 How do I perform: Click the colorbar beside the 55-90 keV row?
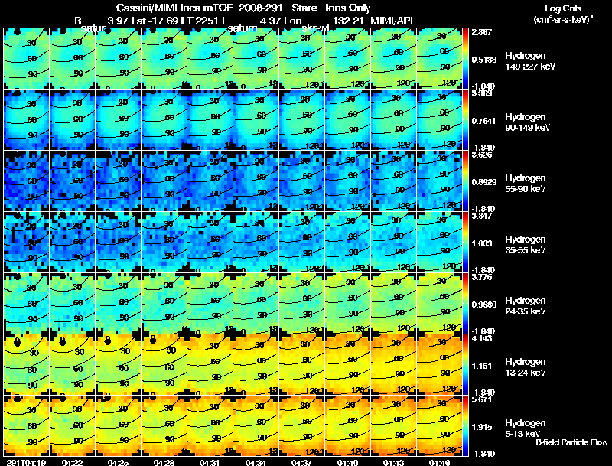(465, 181)
